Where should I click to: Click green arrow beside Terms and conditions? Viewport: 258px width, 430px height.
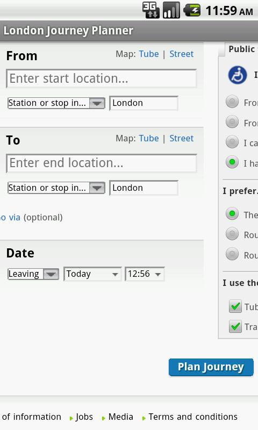tap(144, 418)
